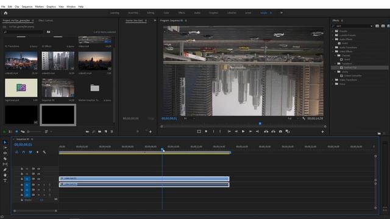Screen dimensions: 390x219
Task: Play the sequence in Program monitor
Action: pyautogui.click(x=243, y=131)
